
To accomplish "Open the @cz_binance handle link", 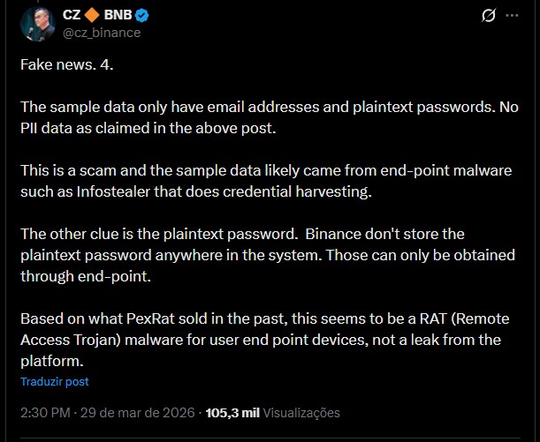I will coord(102,33).
